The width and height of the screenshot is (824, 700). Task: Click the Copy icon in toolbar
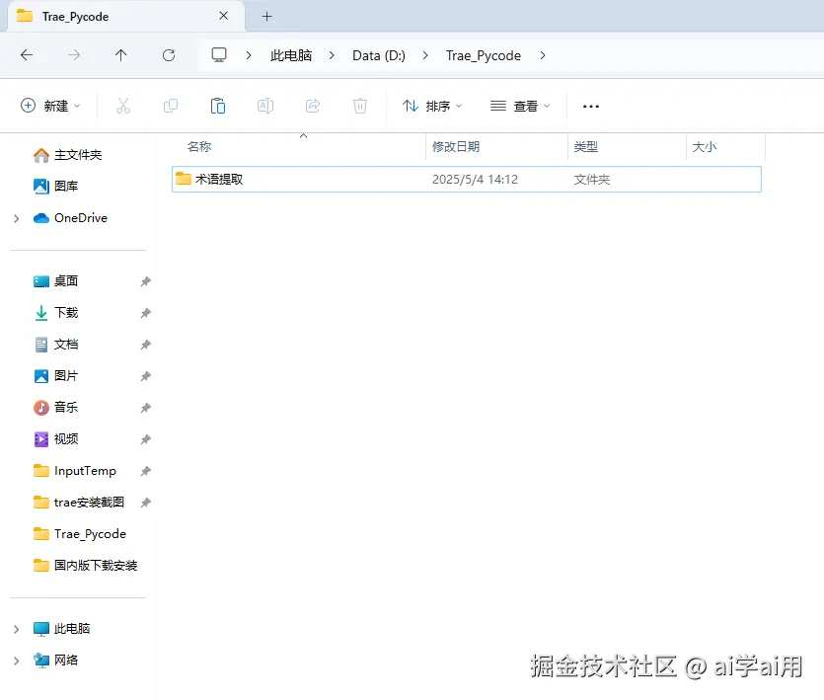pyautogui.click(x=171, y=106)
